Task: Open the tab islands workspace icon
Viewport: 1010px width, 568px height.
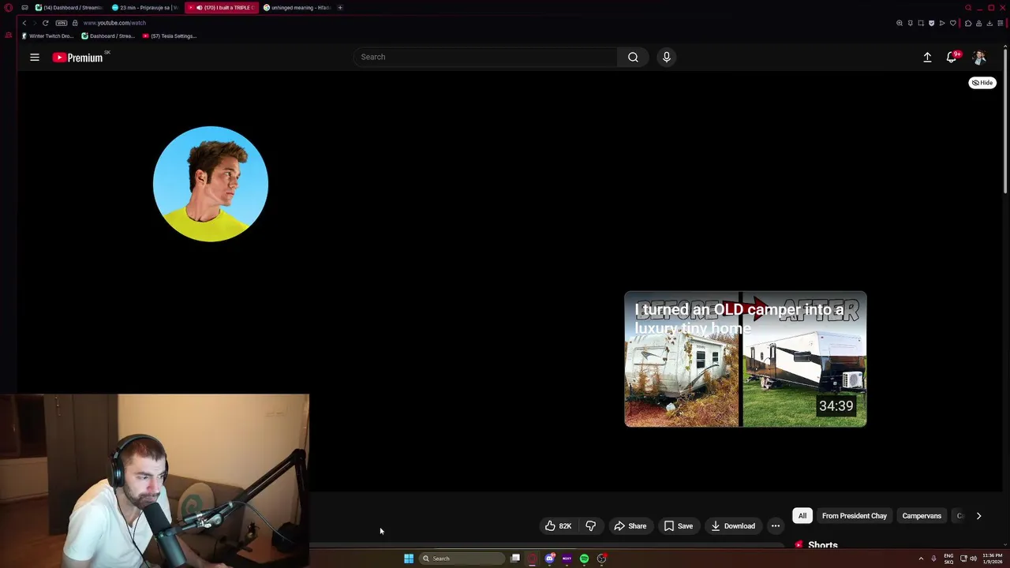Action: [24, 8]
